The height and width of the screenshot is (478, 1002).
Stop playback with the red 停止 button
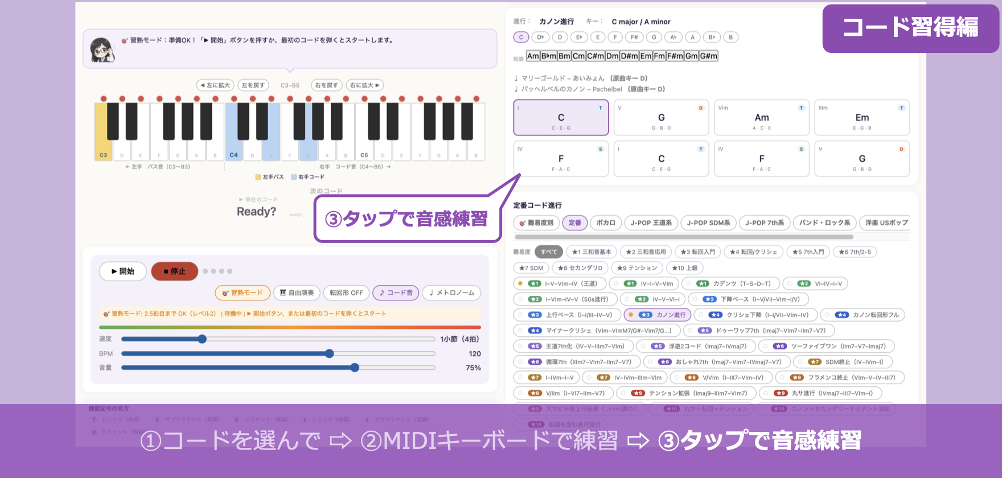(175, 271)
